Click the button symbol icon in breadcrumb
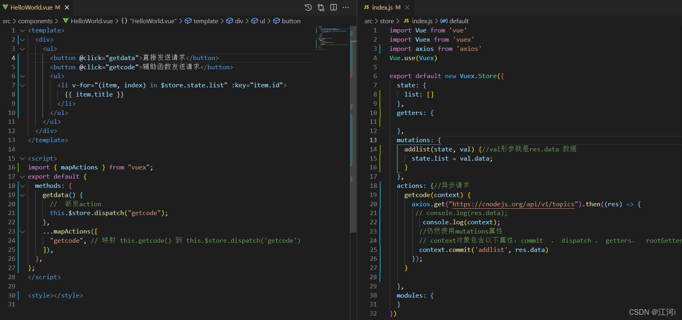 276,21
